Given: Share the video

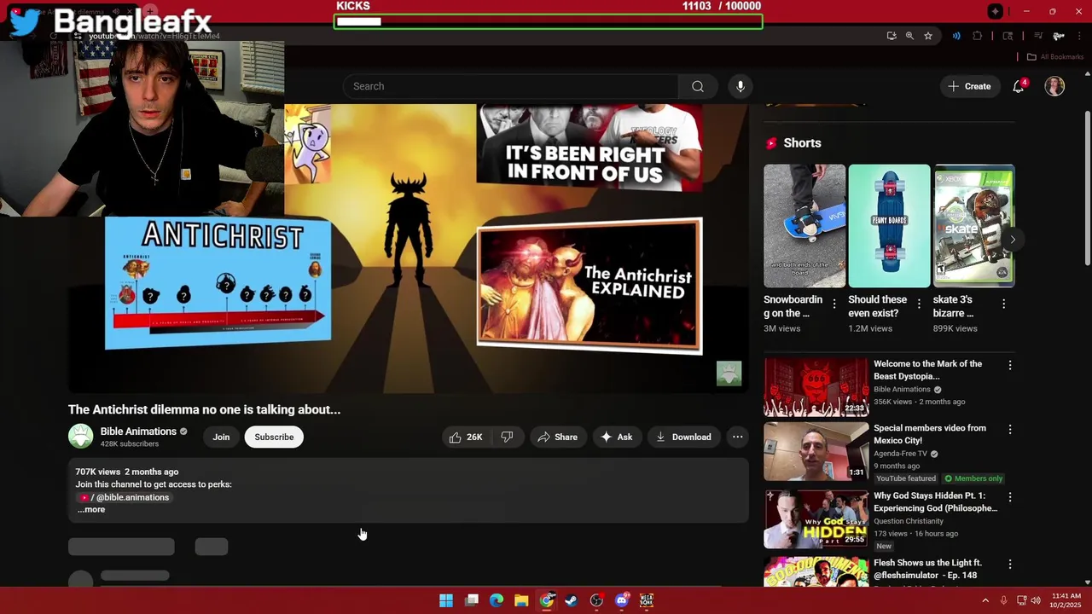Looking at the screenshot, I should pos(557,437).
